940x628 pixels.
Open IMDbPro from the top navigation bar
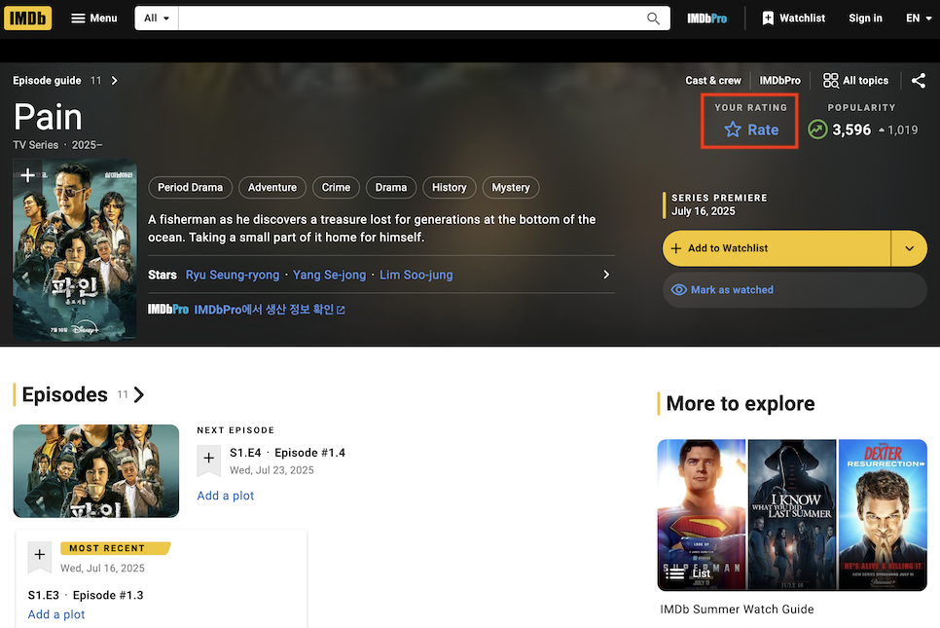[706, 18]
